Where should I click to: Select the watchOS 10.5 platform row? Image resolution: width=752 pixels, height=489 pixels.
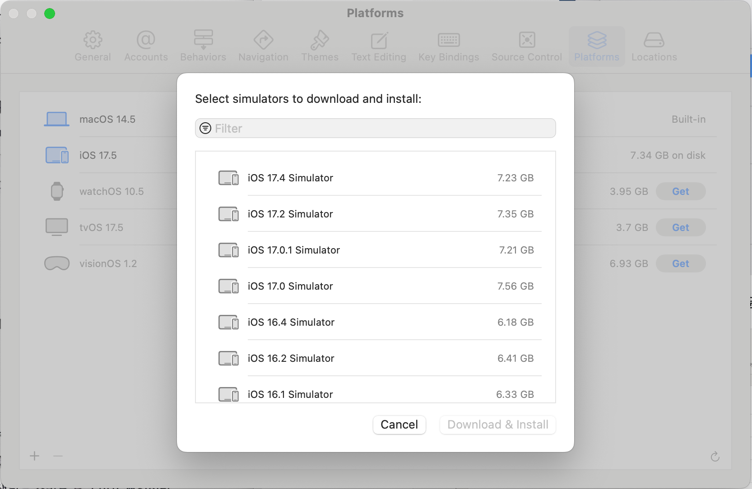click(x=376, y=191)
